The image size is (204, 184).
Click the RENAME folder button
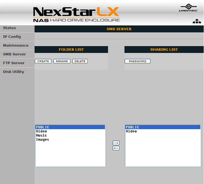tap(62, 61)
